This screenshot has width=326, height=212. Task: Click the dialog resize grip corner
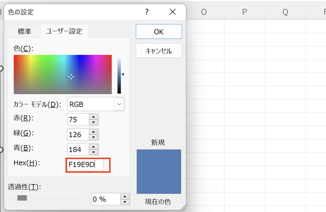(183, 207)
